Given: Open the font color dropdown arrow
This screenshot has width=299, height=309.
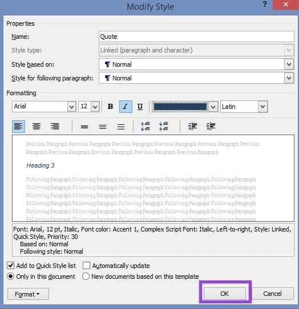Looking at the screenshot, I should [213, 107].
